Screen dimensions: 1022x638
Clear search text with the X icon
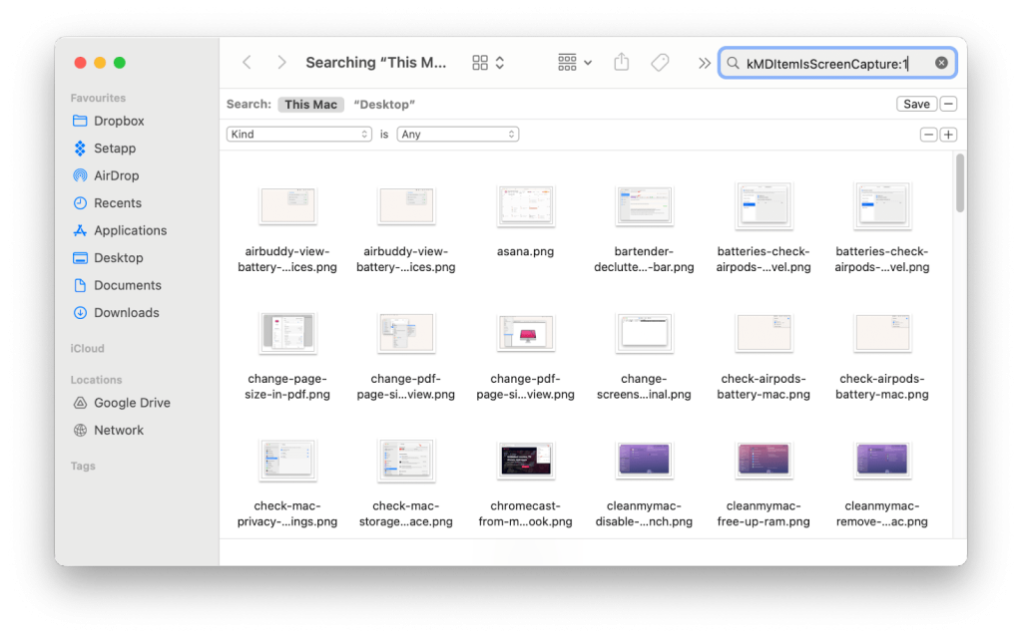coord(941,63)
